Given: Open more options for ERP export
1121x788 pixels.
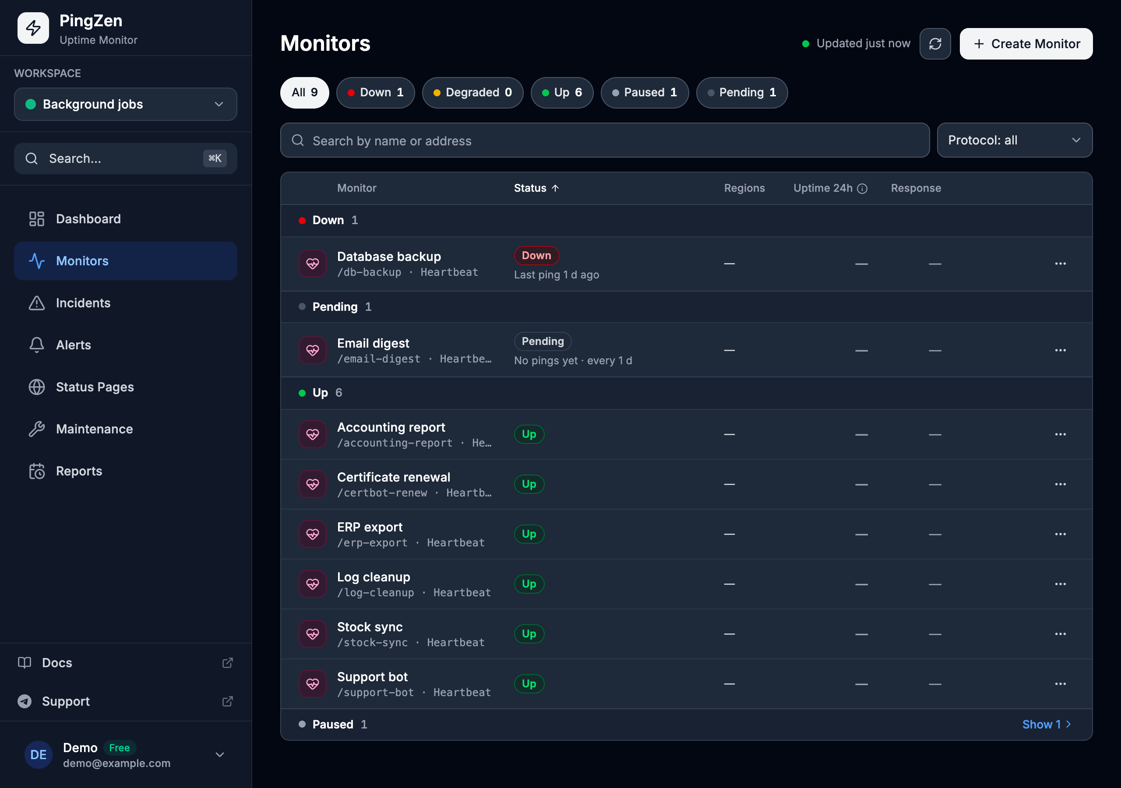Looking at the screenshot, I should click(1060, 534).
